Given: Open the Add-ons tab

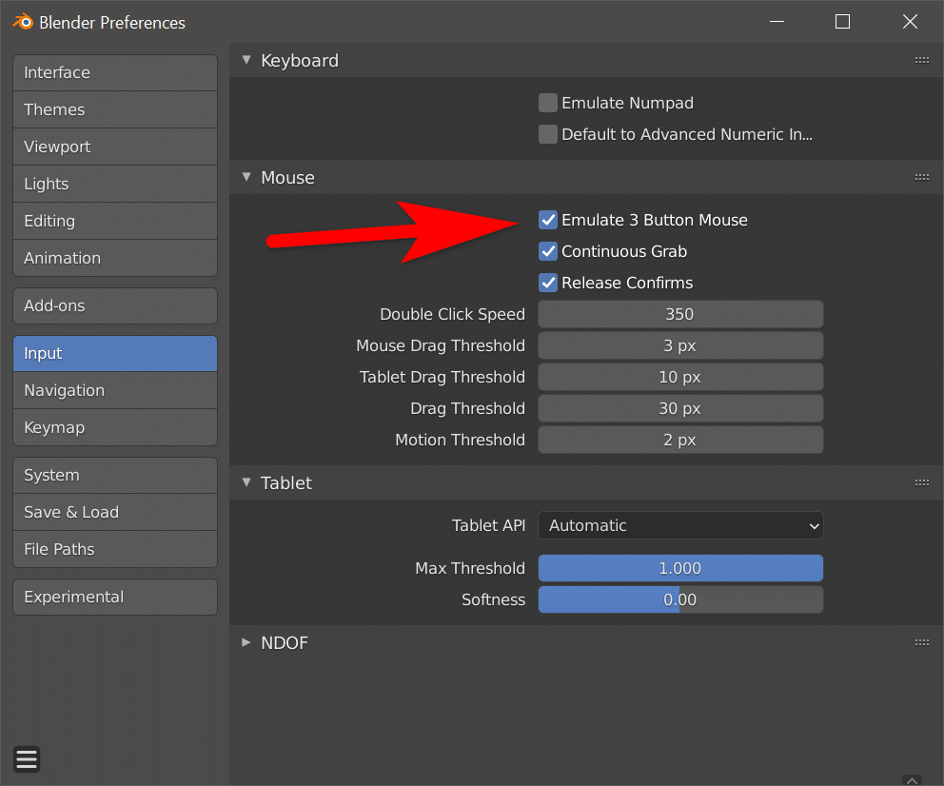Looking at the screenshot, I should [115, 305].
